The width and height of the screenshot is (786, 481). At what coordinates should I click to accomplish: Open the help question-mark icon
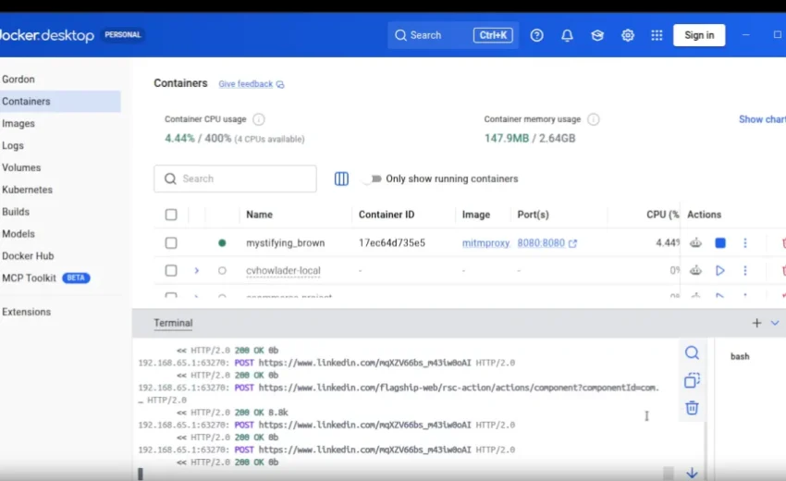point(536,35)
